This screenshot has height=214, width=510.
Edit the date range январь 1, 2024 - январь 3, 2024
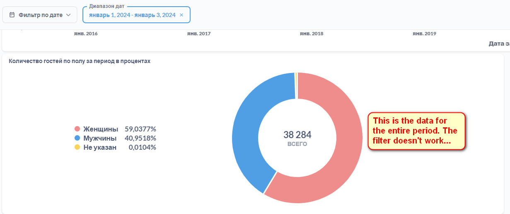click(x=132, y=15)
